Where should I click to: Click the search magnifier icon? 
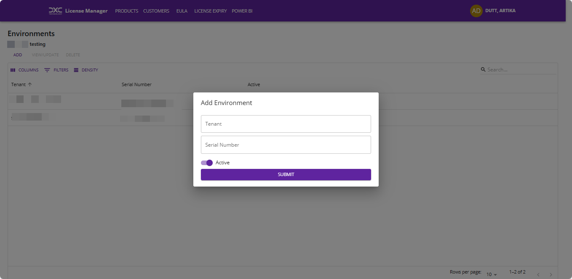point(483,69)
